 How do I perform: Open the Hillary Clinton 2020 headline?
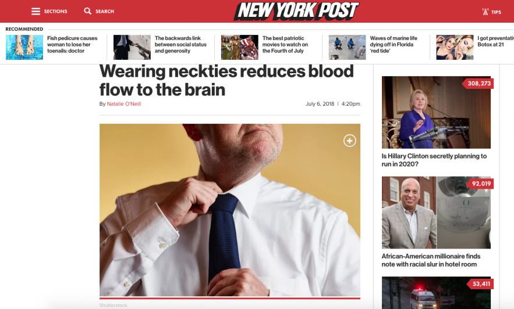point(434,160)
